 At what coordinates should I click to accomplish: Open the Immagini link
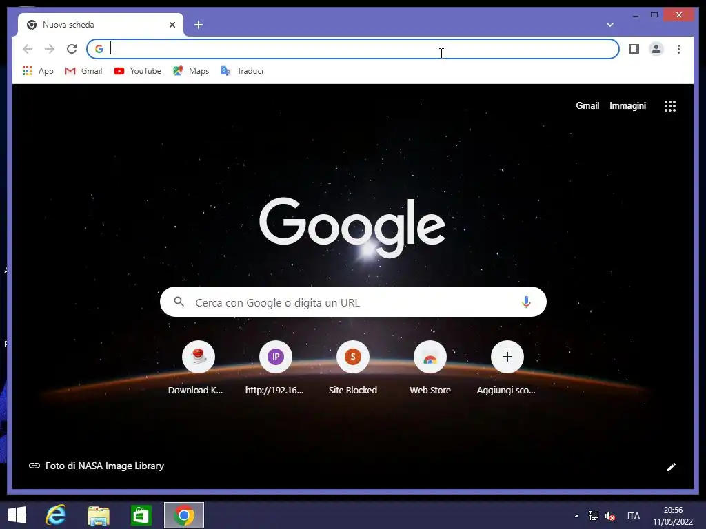(x=627, y=105)
